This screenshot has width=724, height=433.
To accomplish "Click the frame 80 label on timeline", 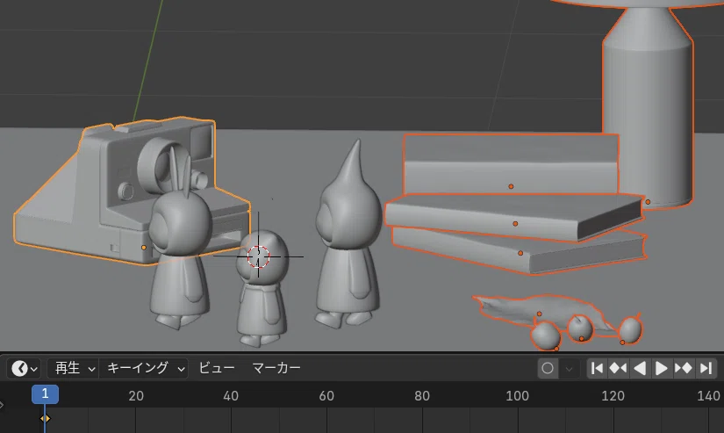I will tap(422, 396).
